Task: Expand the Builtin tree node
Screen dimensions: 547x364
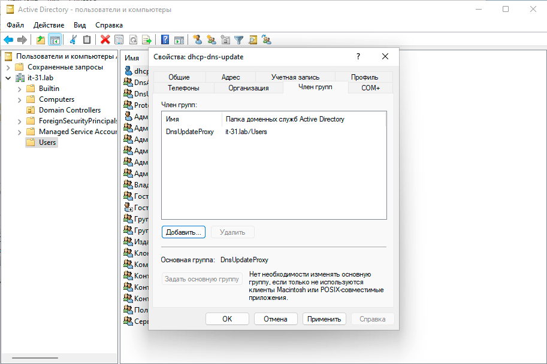Action: tap(20, 89)
